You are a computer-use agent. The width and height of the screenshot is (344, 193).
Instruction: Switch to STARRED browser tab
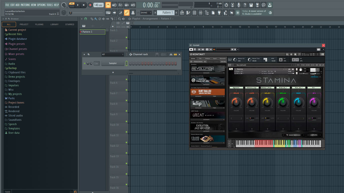click(70, 24)
